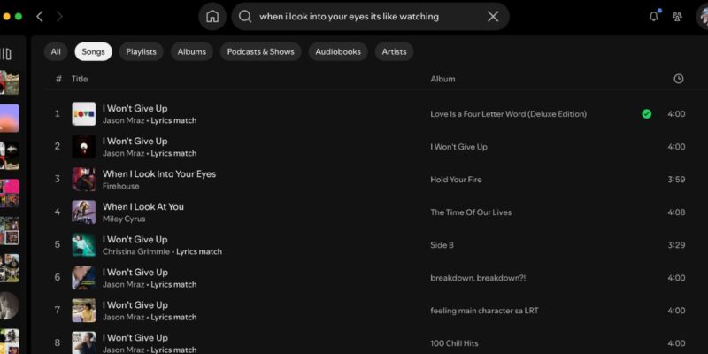The image size is (708, 354).
Task: Open feeling main character sa LRT link
Action: click(x=484, y=311)
